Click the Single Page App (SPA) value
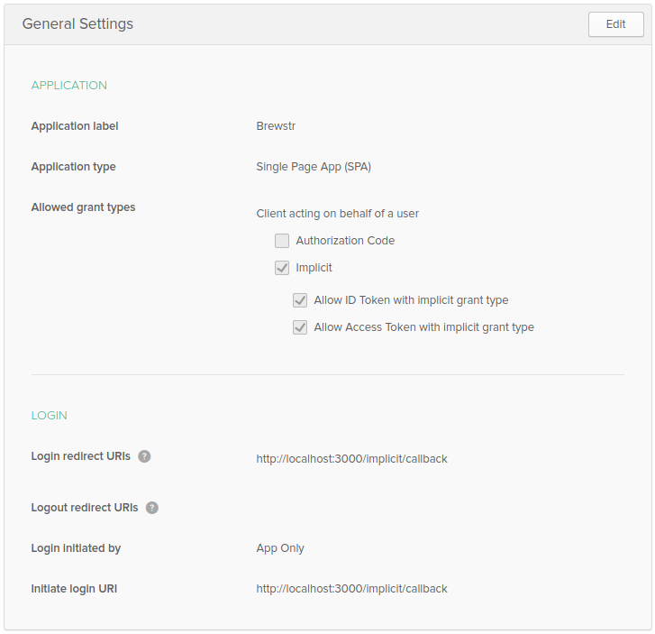655x634 pixels. click(x=314, y=167)
